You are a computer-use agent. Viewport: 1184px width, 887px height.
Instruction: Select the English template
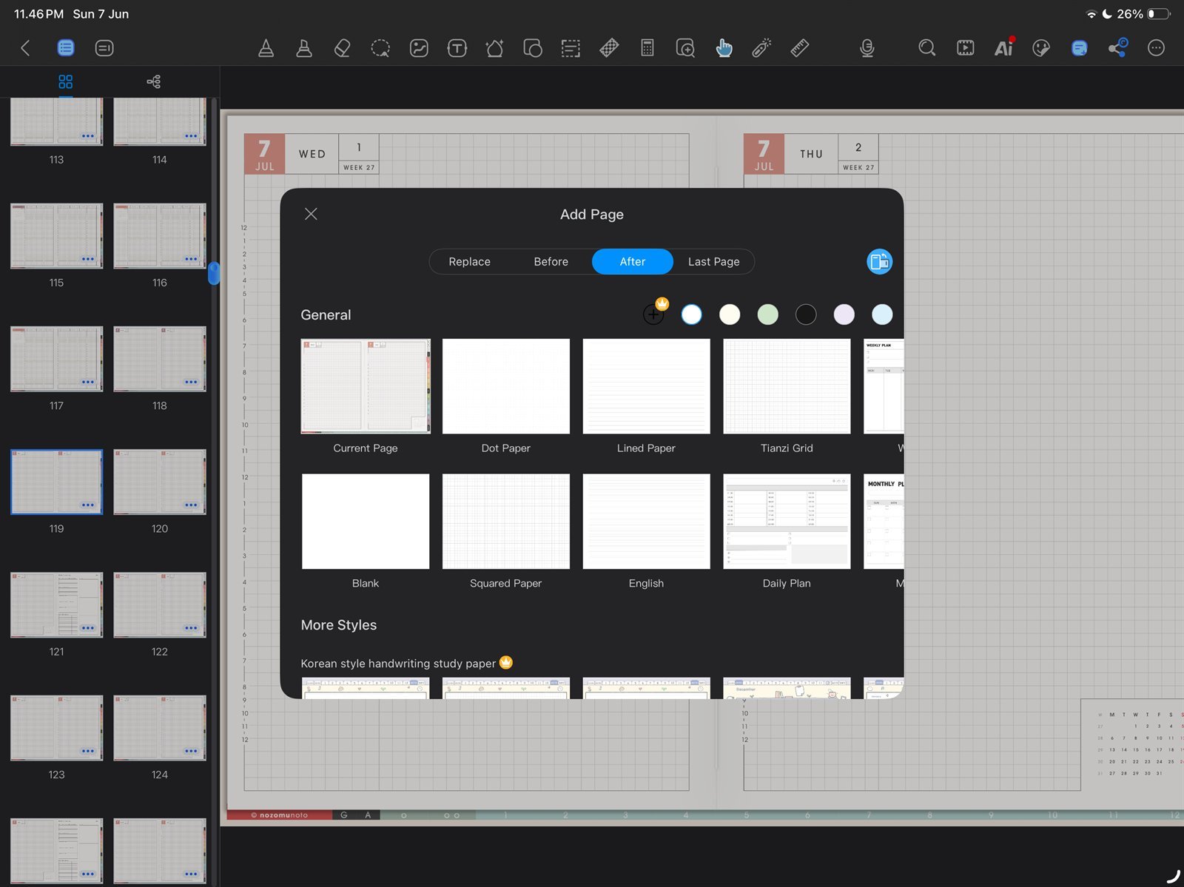point(646,522)
